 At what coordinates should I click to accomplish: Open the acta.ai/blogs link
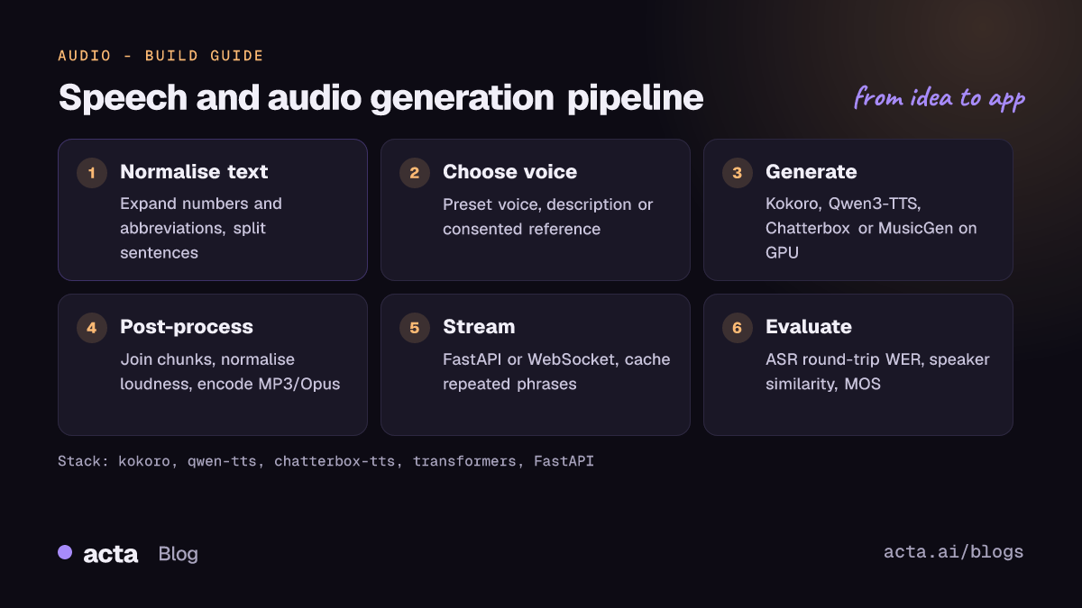[954, 552]
